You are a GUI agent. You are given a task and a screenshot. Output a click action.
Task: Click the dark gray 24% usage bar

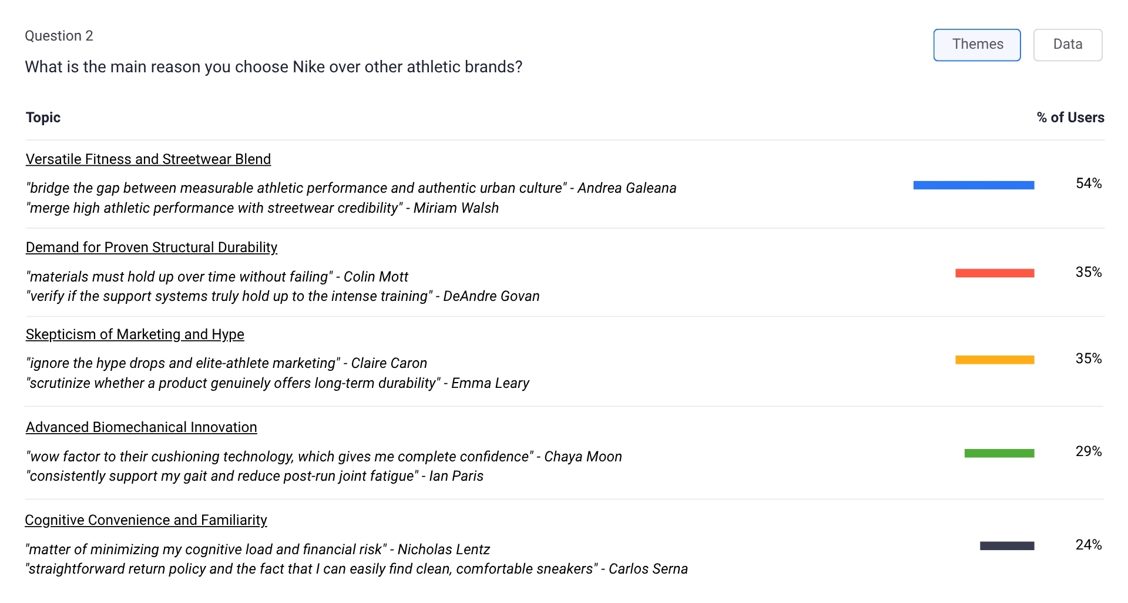click(x=1006, y=546)
